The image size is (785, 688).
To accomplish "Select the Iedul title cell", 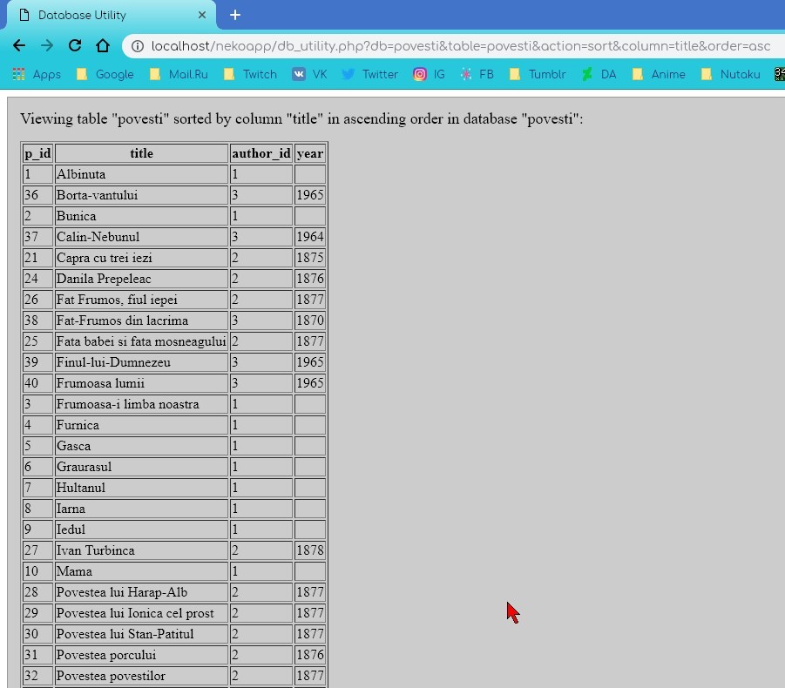I will [141, 529].
